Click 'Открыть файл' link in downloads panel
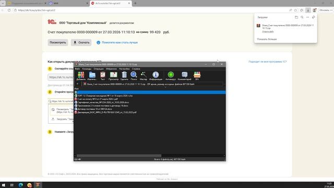This screenshot has height=188, width=334. click(x=268, y=31)
